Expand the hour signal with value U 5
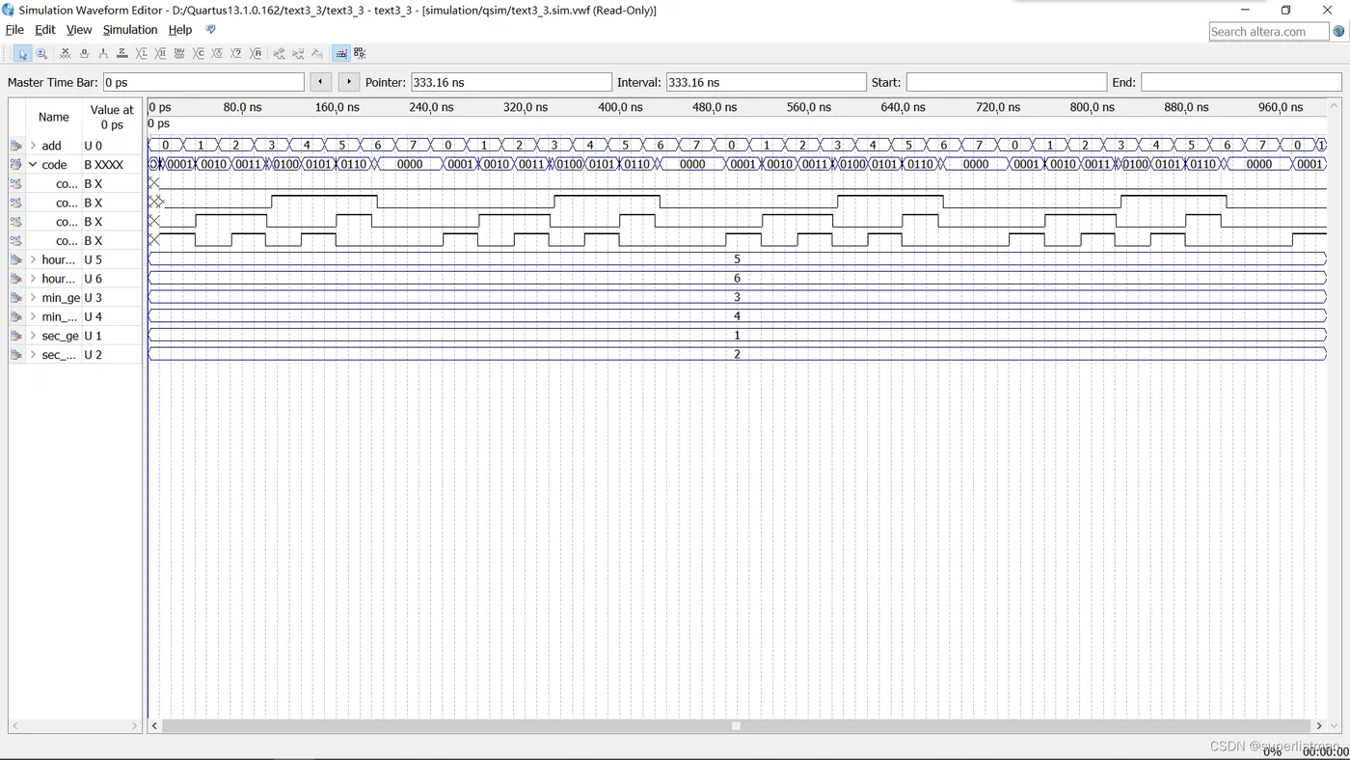This screenshot has width=1350, height=760. [33, 259]
